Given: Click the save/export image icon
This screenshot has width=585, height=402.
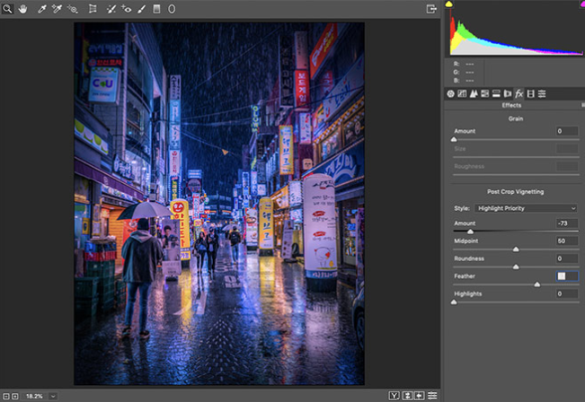Looking at the screenshot, I should [431, 9].
